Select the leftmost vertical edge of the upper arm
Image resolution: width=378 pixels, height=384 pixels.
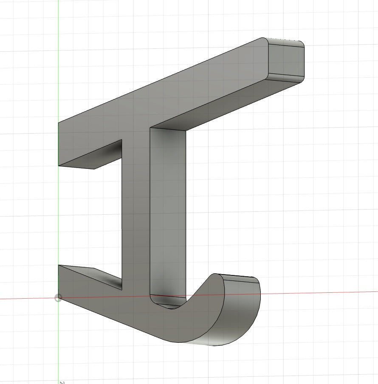click(x=58, y=145)
